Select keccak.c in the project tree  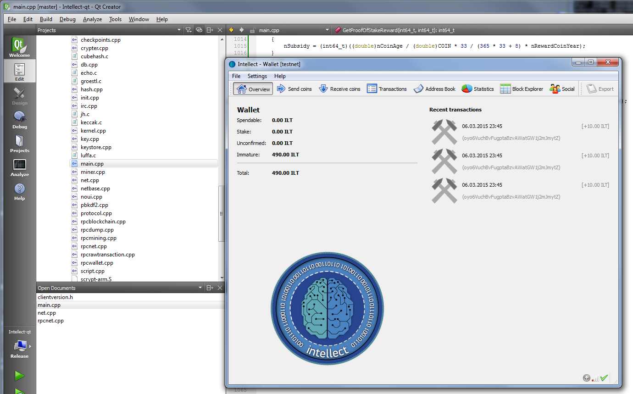coord(91,122)
